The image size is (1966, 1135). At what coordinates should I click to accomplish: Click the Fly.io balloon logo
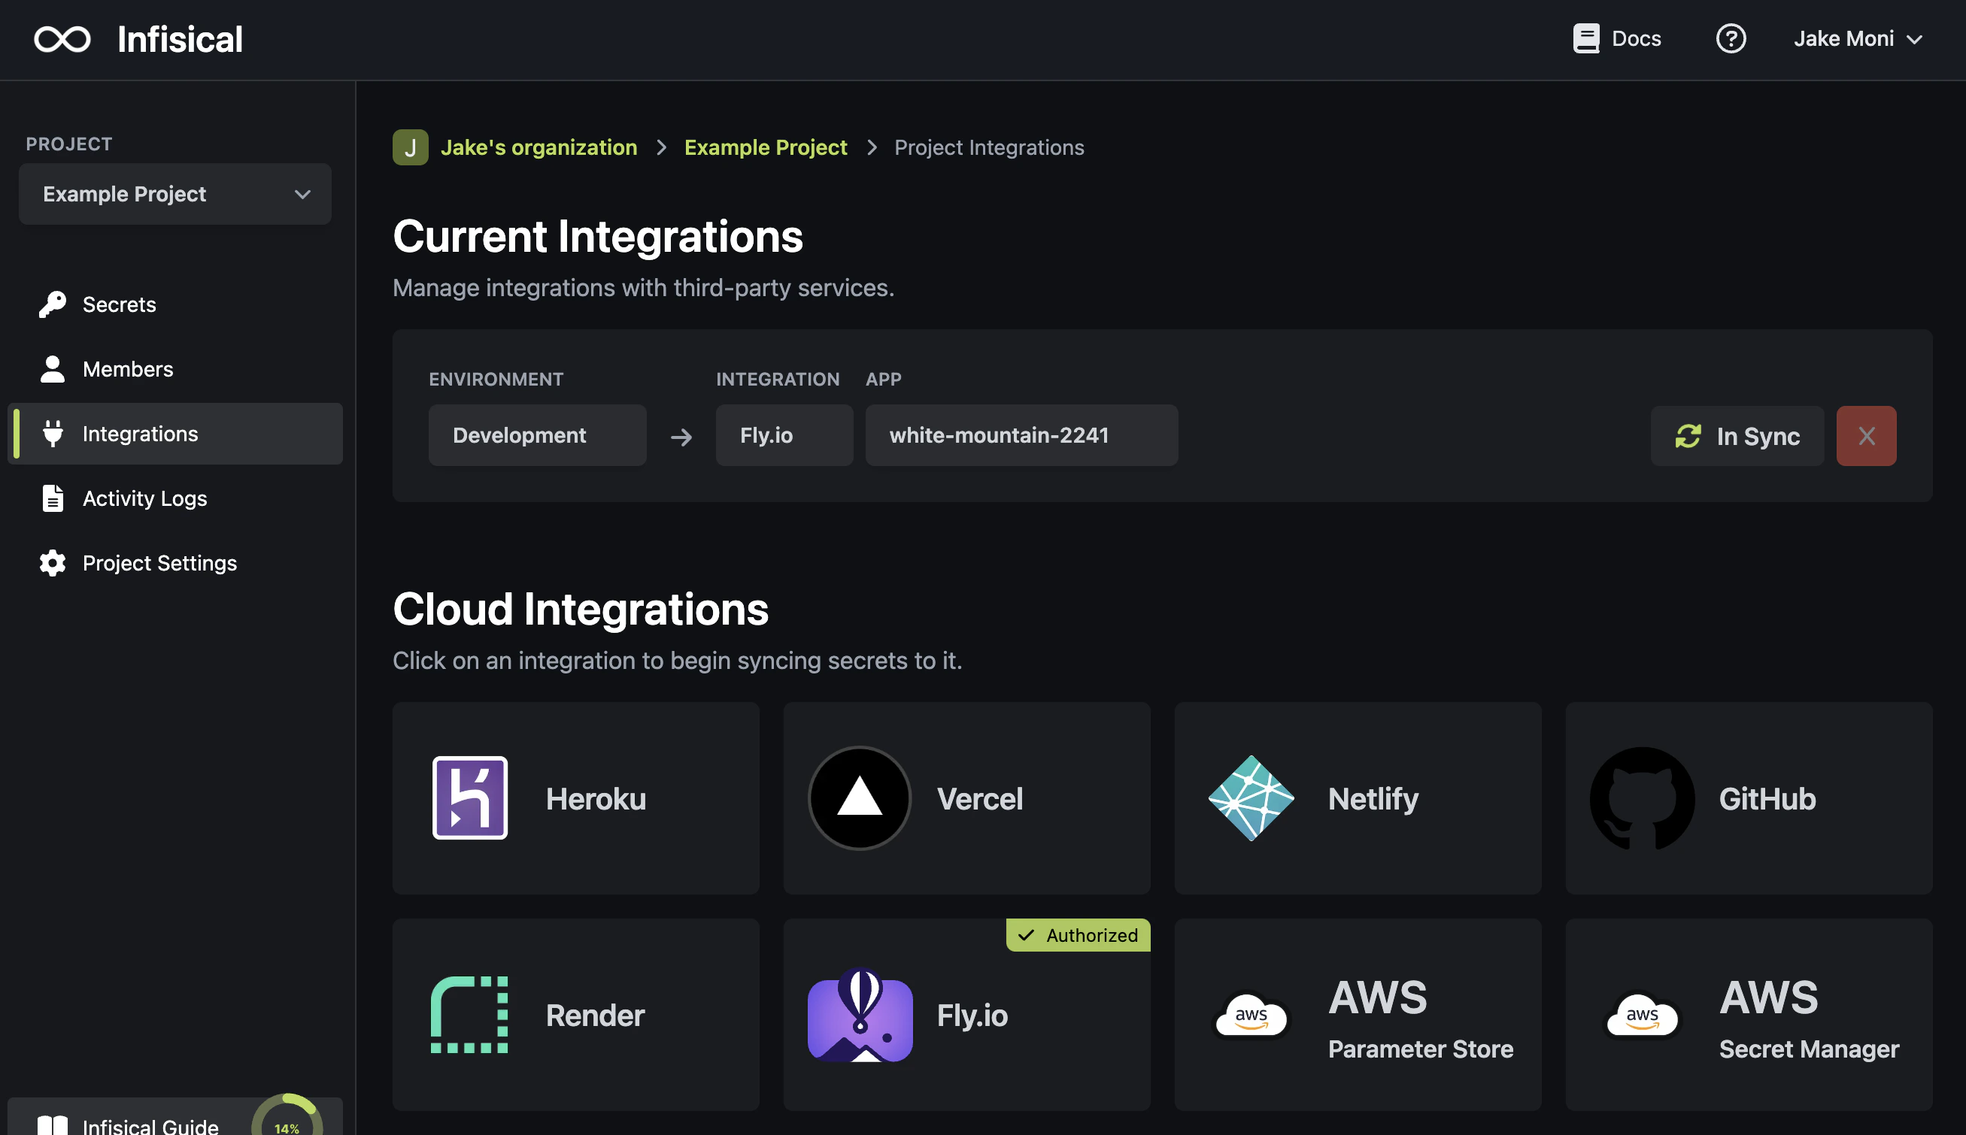pyautogui.click(x=860, y=1014)
